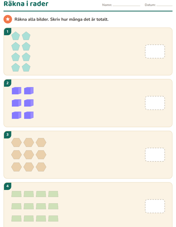Click the top-left purple cube

(16, 91)
